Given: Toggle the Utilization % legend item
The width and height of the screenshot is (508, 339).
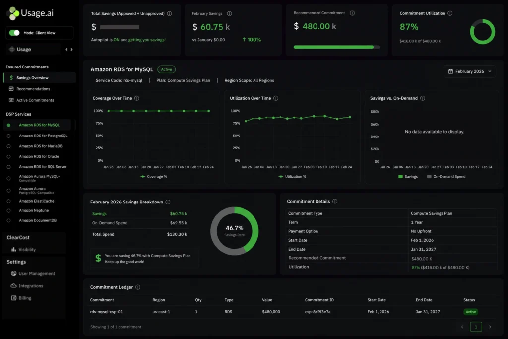Looking at the screenshot, I should click(x=292, y=177).
